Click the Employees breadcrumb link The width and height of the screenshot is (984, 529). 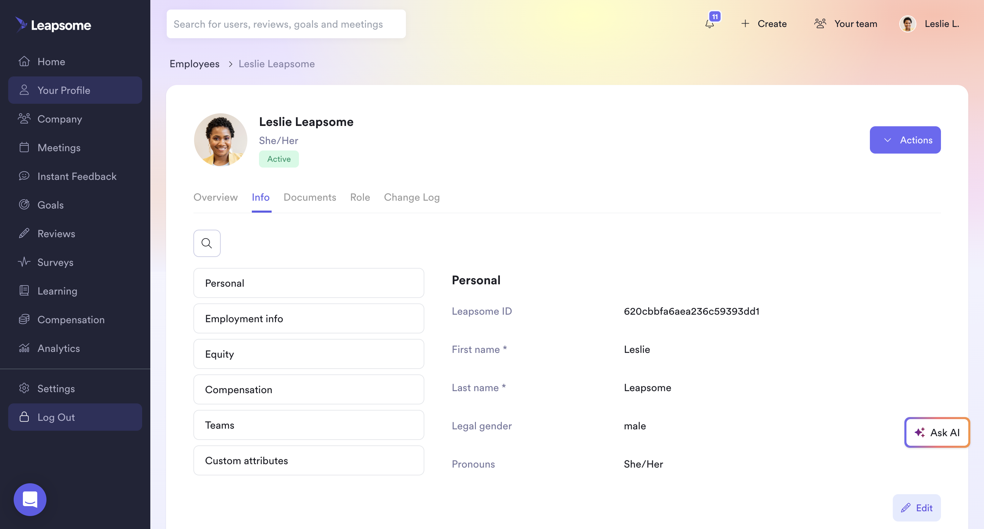(x=194, y=64)
